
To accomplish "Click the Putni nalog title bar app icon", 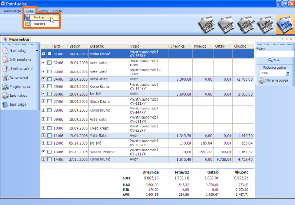I will point(3,3).
